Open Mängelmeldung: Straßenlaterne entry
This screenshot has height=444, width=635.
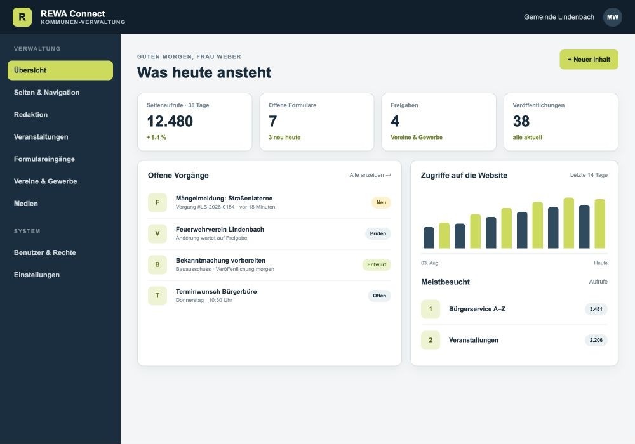click(x=269, y=202)
